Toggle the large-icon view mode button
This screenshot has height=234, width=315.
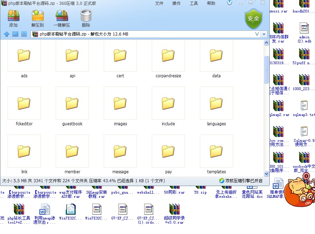point(15,34)
